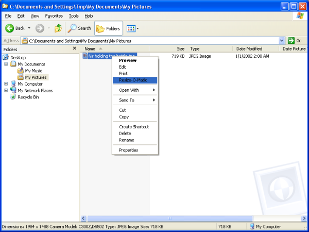Viewport: 309px width, 232px height.
Task: Click the Back arrow icon
Action: pos(9,28)
